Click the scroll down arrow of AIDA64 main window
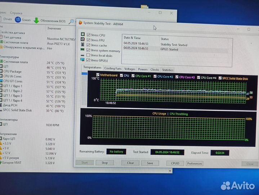 (170, 171)
